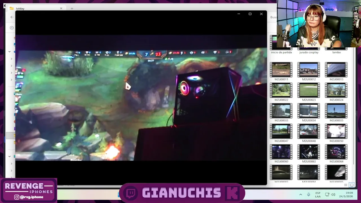Close the video player window
361x203 pixels.
click(261, 14)
